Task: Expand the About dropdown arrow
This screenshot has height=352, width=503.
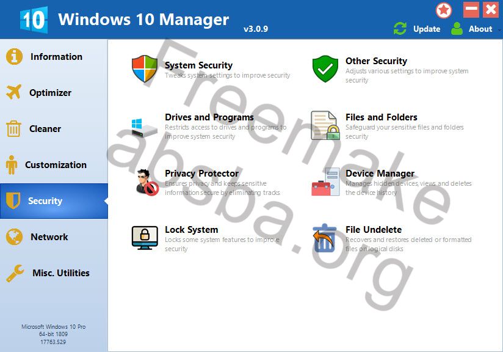Action: pos(499,30)
